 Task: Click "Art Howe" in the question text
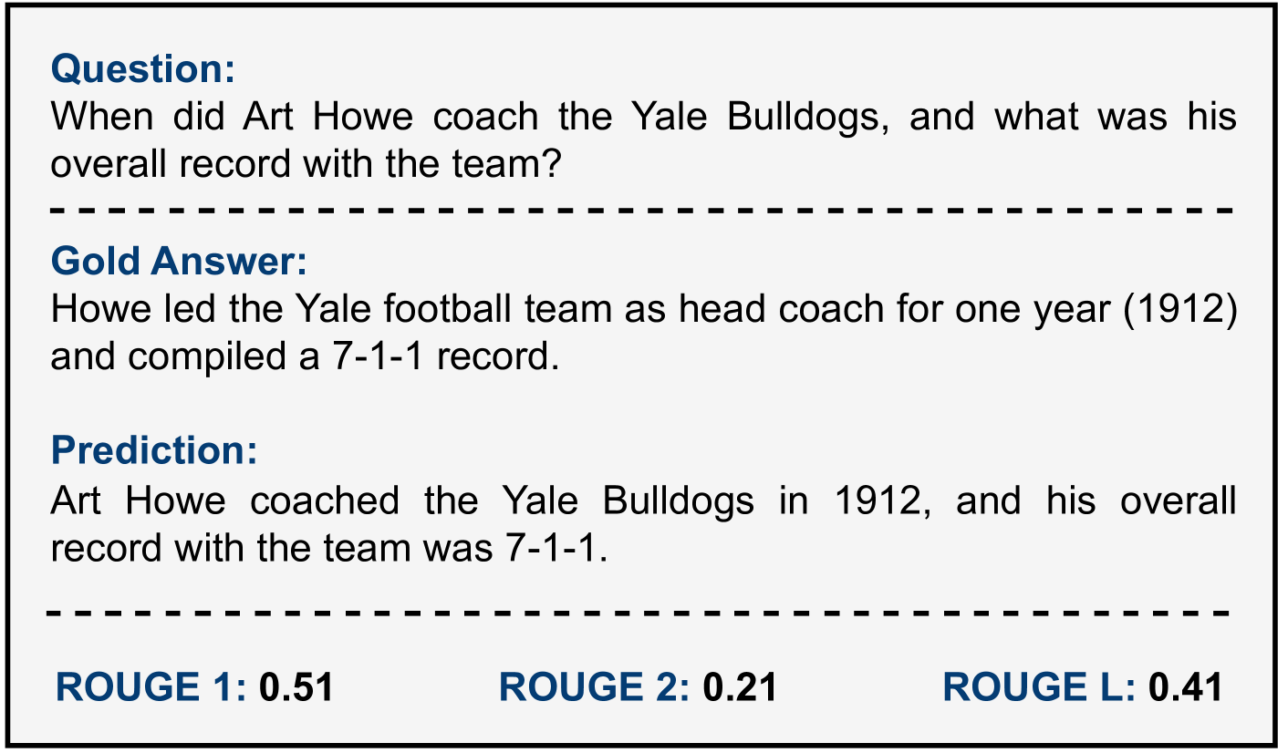click(328, 117)
